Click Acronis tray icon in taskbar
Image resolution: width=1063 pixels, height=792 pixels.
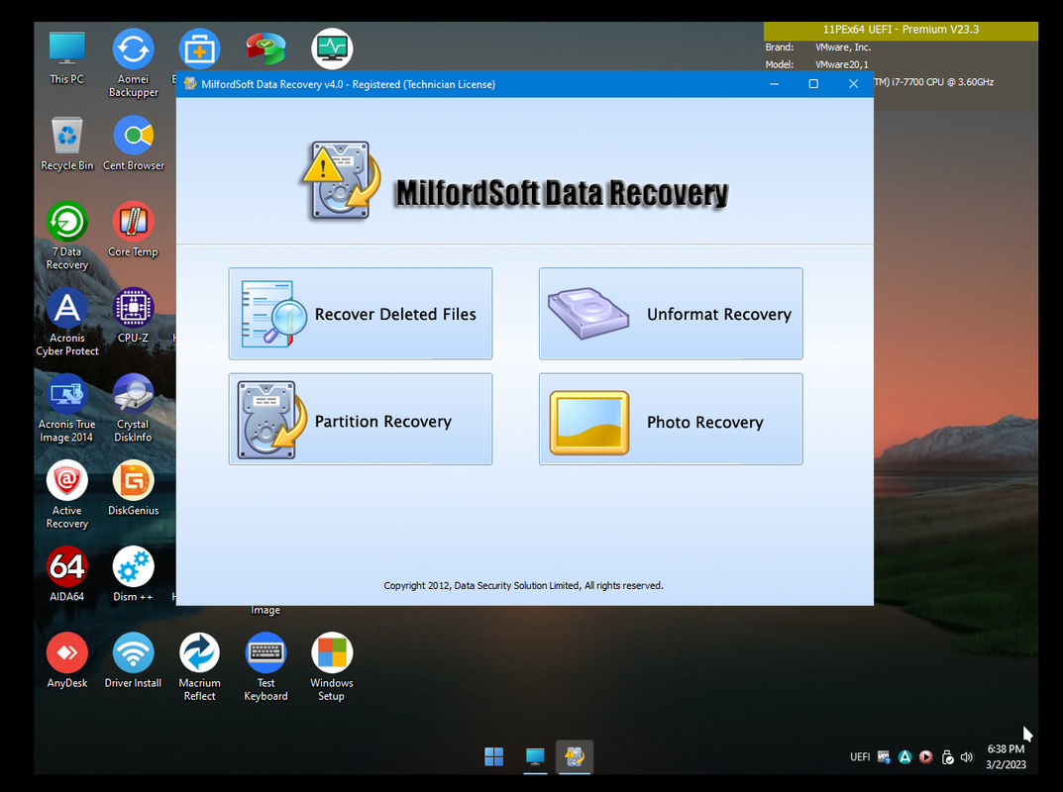(905, 756)
